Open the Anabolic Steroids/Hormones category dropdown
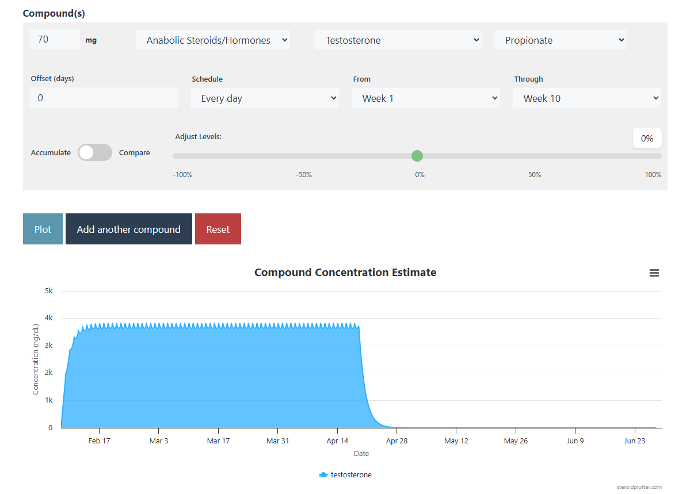This screenshot has width=690, height=494. tap(213, 40)
